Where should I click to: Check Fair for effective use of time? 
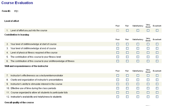[127, 88]
